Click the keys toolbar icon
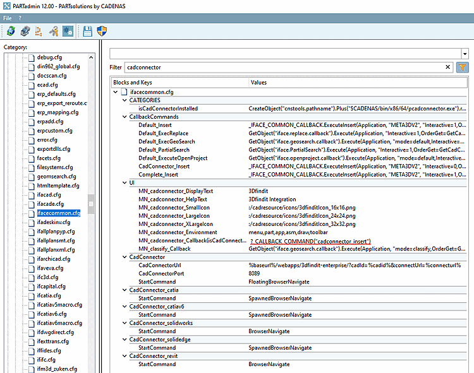The width and height of the screenshot is (474, 373). tap(54, 31)
